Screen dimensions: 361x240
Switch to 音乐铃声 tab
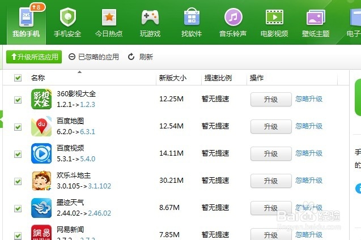233,22
